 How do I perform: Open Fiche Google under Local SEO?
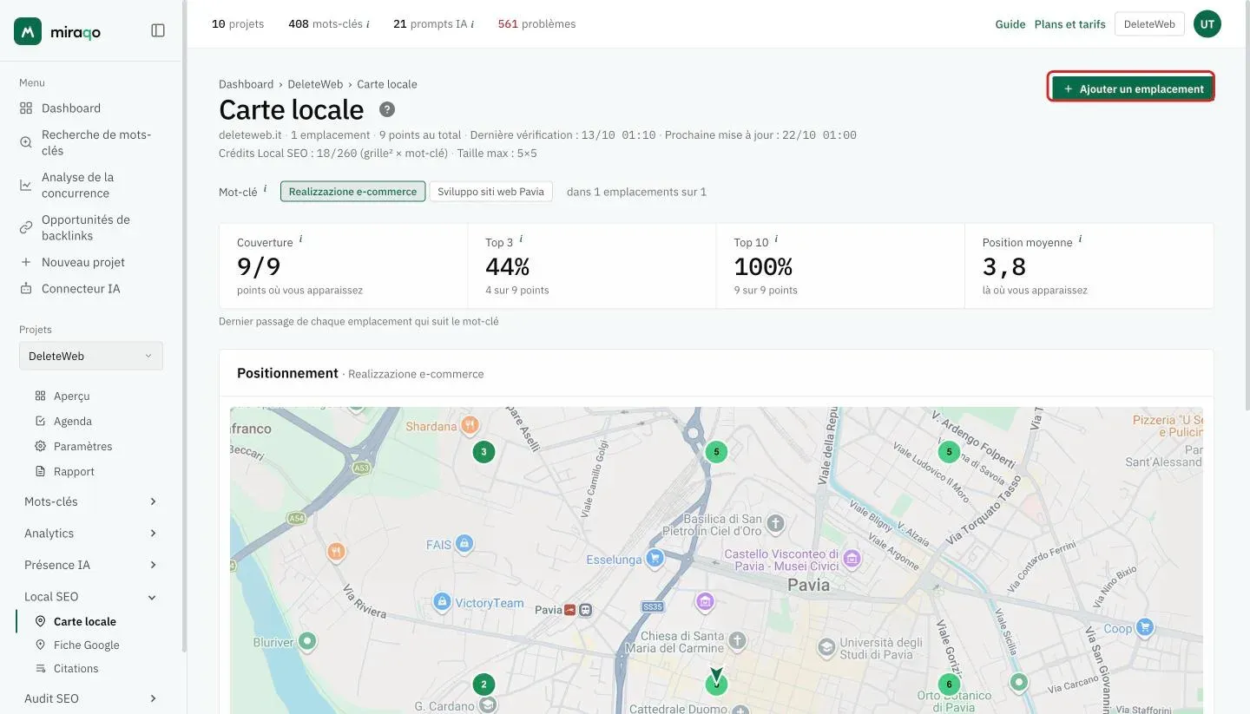click(x=86, y=645)
